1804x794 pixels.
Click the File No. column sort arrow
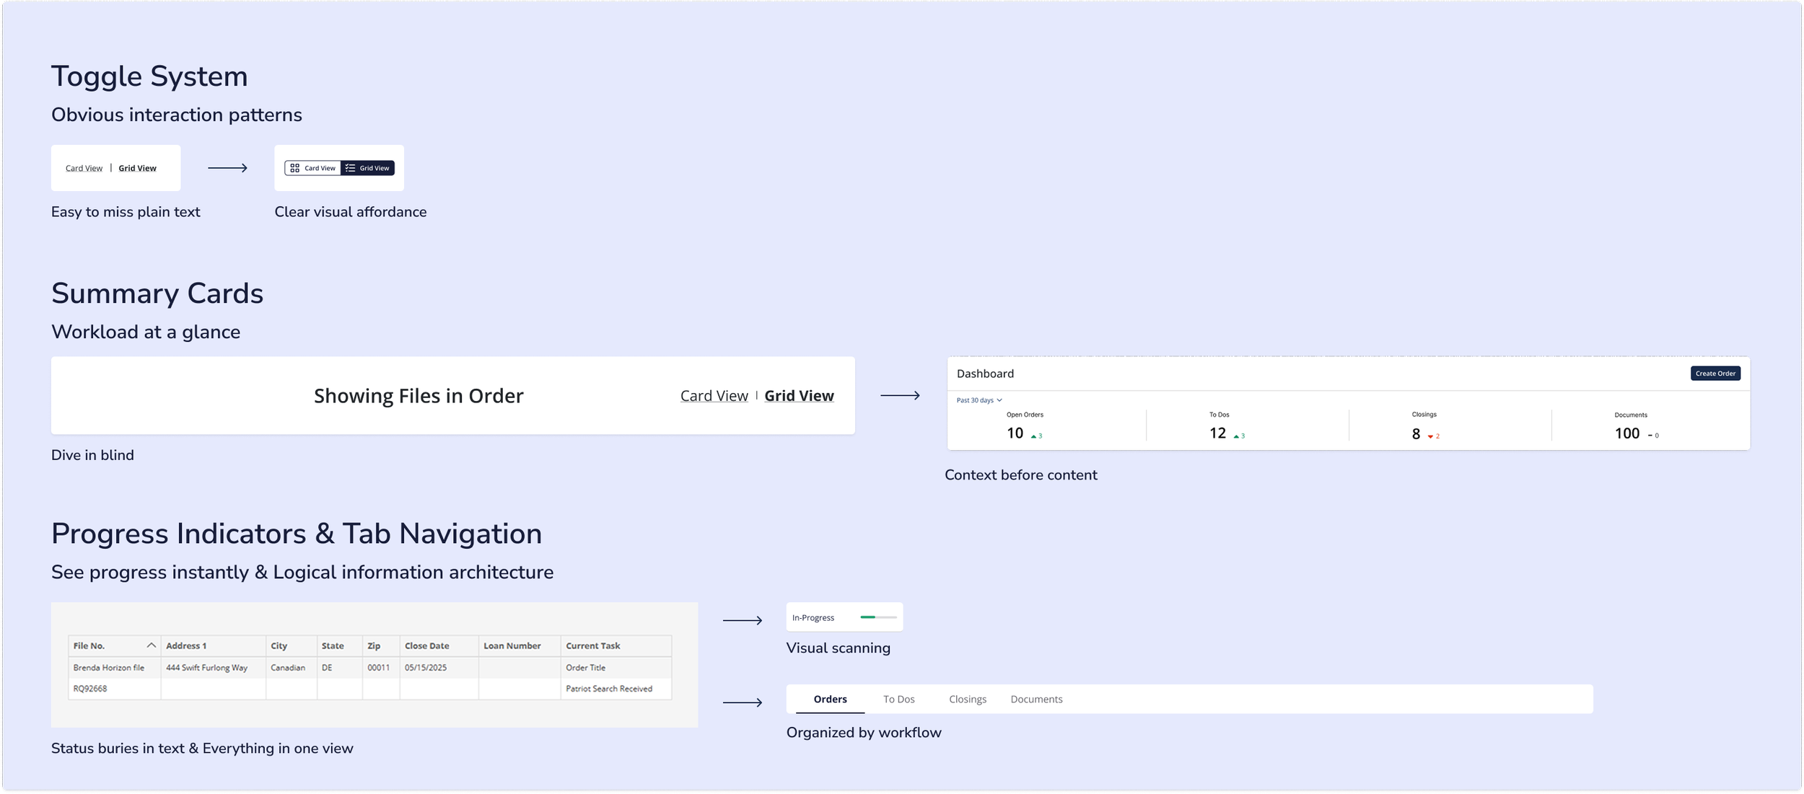151,645
